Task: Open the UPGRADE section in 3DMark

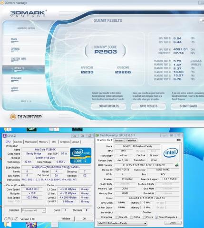Action: coord(16,78)
